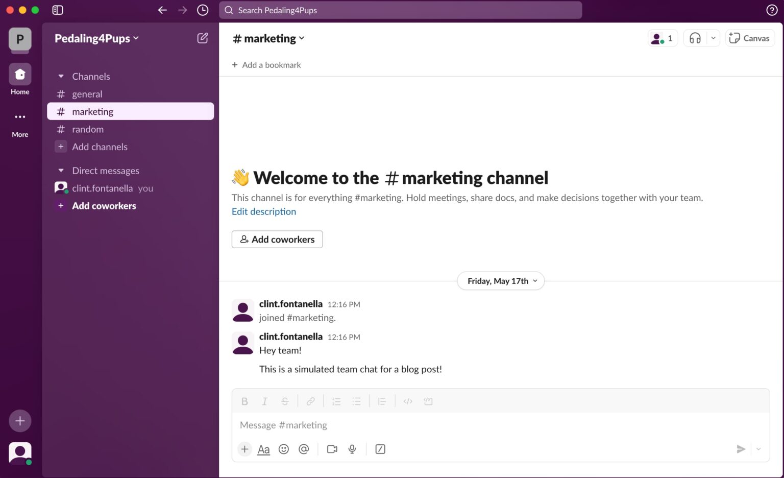Open the marketing channel details dropdown
This screenshot has height=478, width=784.
click(x=268, y=38)
